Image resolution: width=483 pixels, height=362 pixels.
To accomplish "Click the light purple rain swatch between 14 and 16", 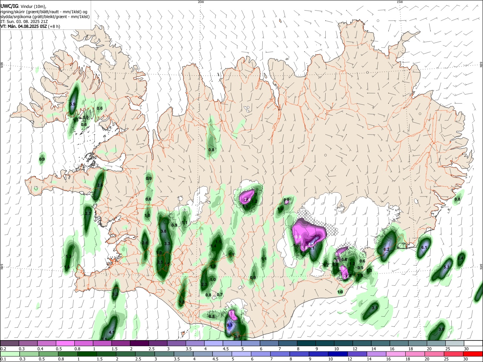I will [377, 354].
